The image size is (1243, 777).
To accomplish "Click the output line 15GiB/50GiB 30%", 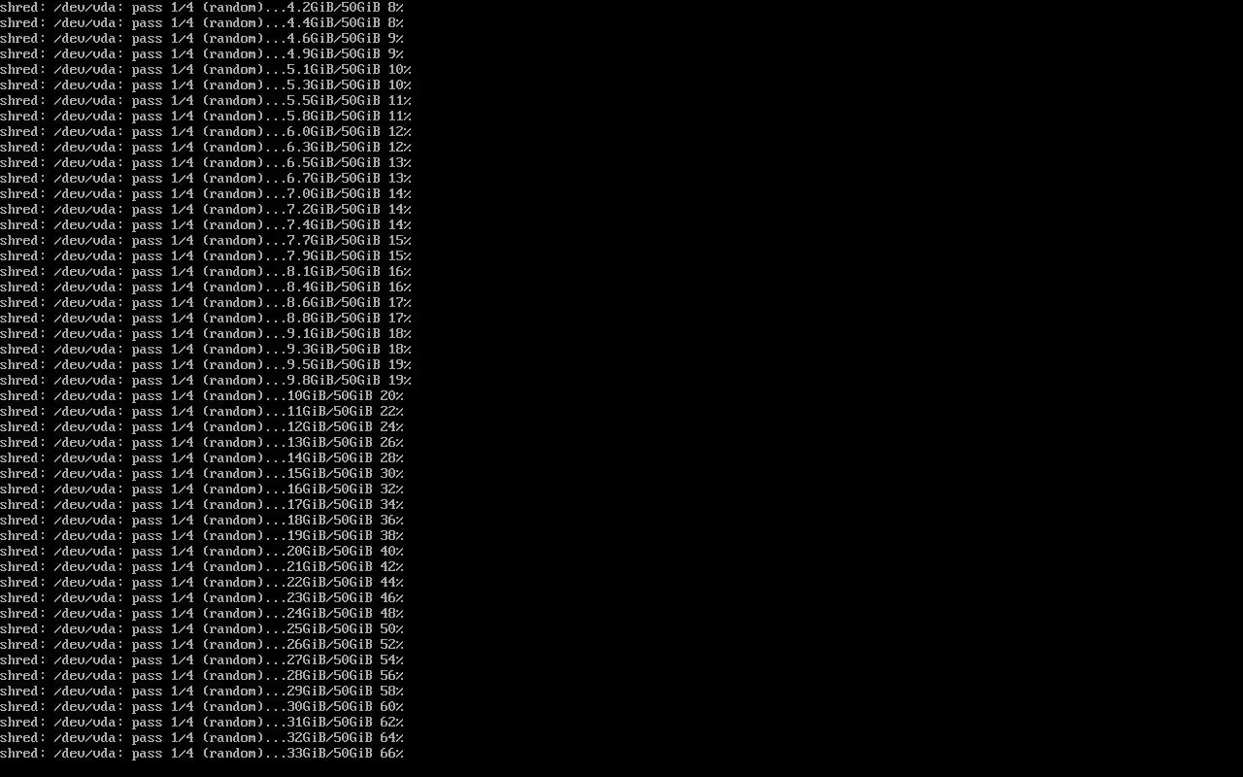I will point(202,474).
